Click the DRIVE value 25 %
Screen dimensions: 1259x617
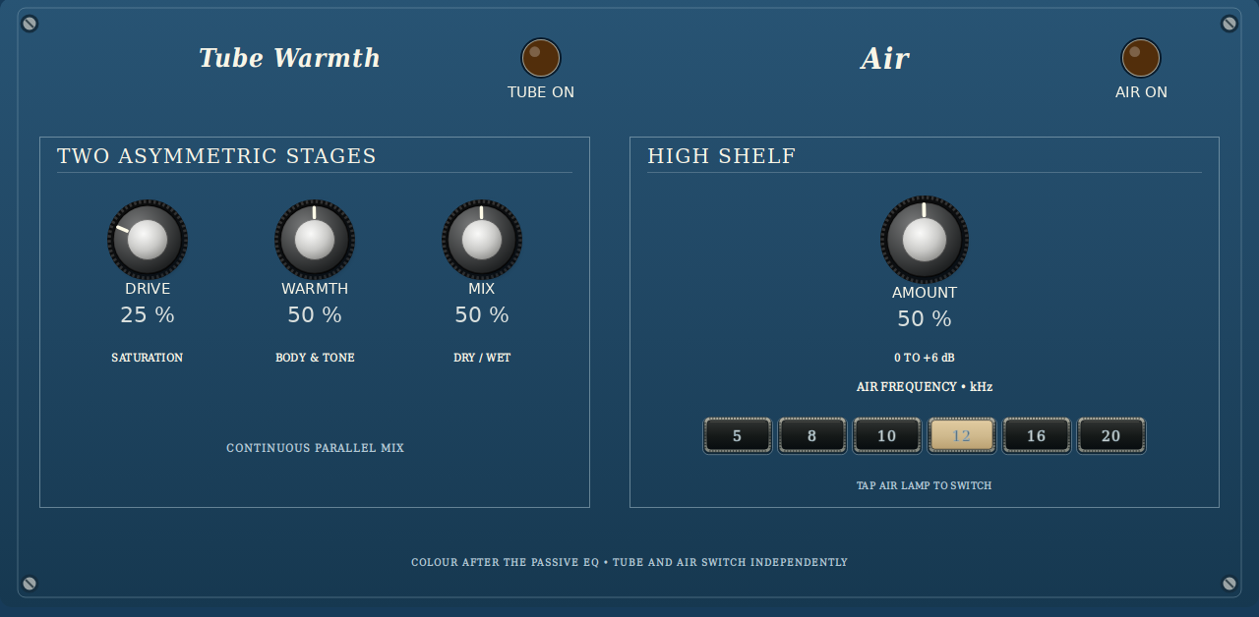[x=148, y=315]
